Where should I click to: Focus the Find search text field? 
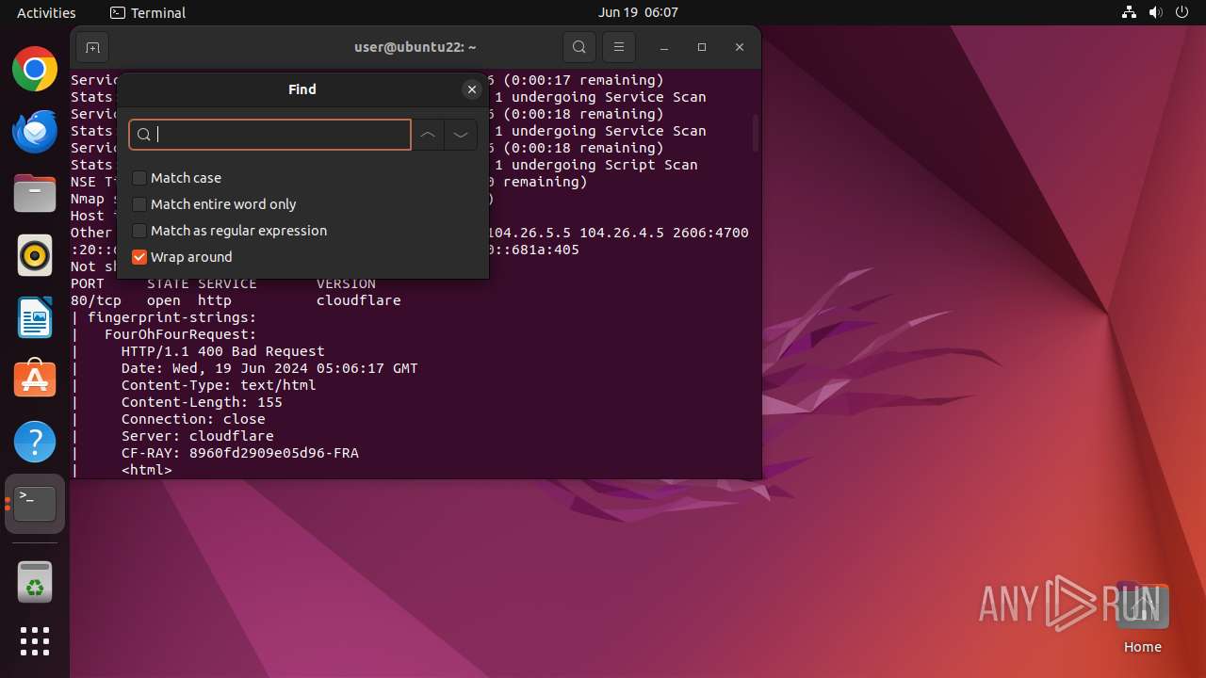coord(270,135)
